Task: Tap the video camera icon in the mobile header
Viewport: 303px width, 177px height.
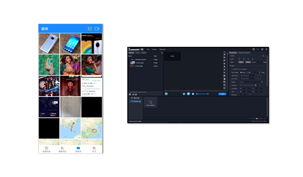Action: tap(97, 29)
